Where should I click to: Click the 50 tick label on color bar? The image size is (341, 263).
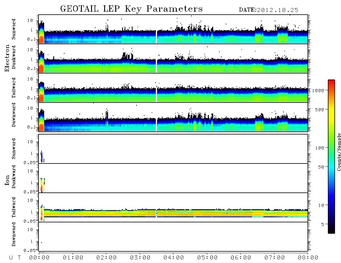click(x=321, y=167)
